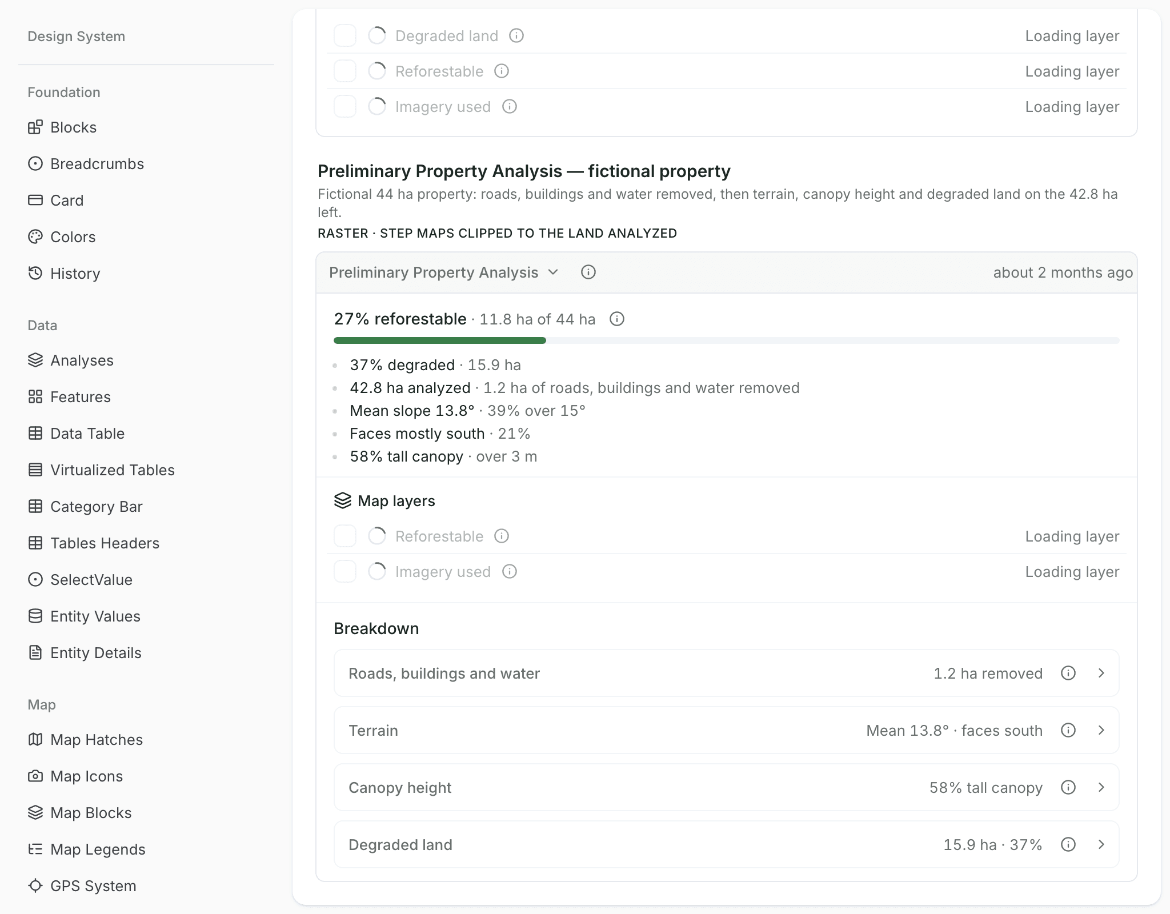Expand the Canopy height row chevron
The width and height of the screenshot is (1170, 914).
point(1101,787)
